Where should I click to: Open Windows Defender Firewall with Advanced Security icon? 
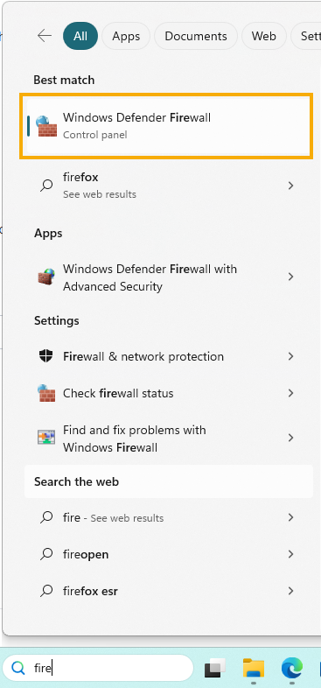click(46, 277)
